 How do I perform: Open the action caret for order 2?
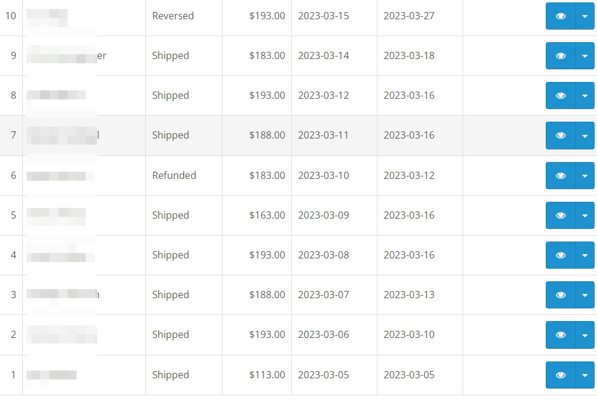pos(585,335)
